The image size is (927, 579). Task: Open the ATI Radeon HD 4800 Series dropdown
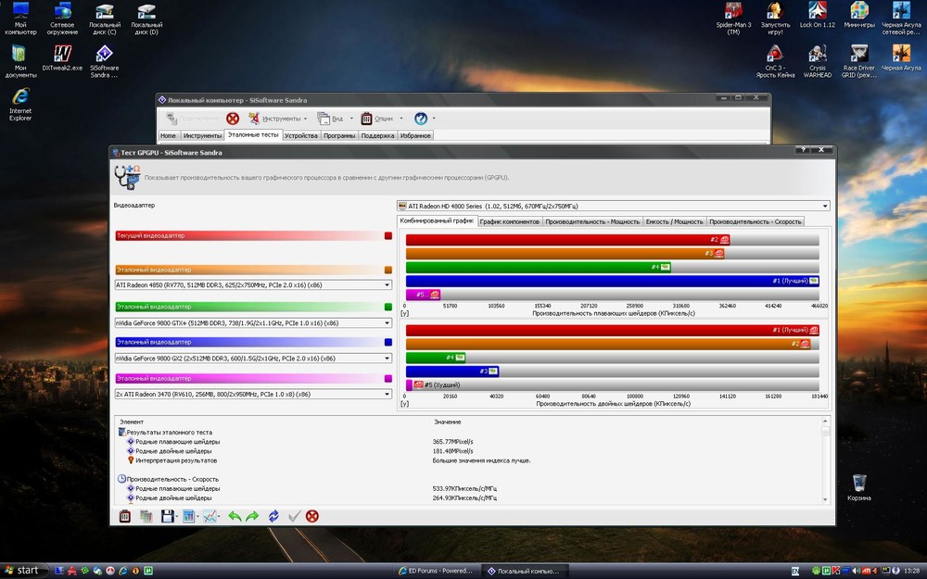(x=825, y=206)
